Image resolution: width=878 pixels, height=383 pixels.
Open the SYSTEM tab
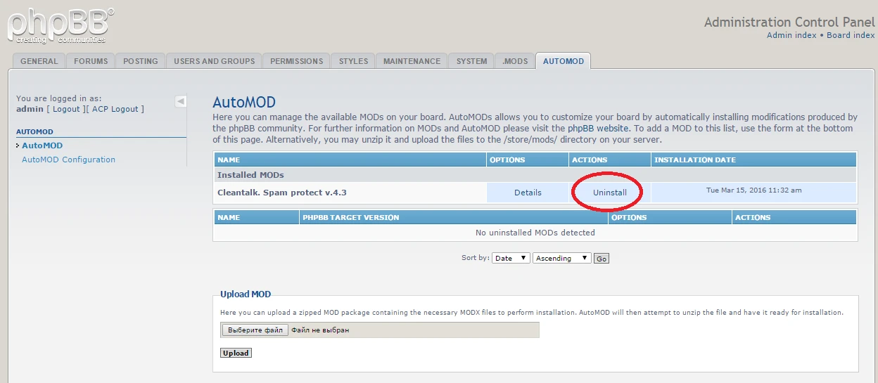click(471, 61)
